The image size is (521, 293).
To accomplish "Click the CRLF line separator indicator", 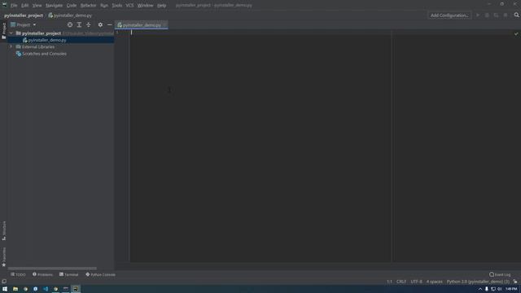I will (x=401, y=282).
